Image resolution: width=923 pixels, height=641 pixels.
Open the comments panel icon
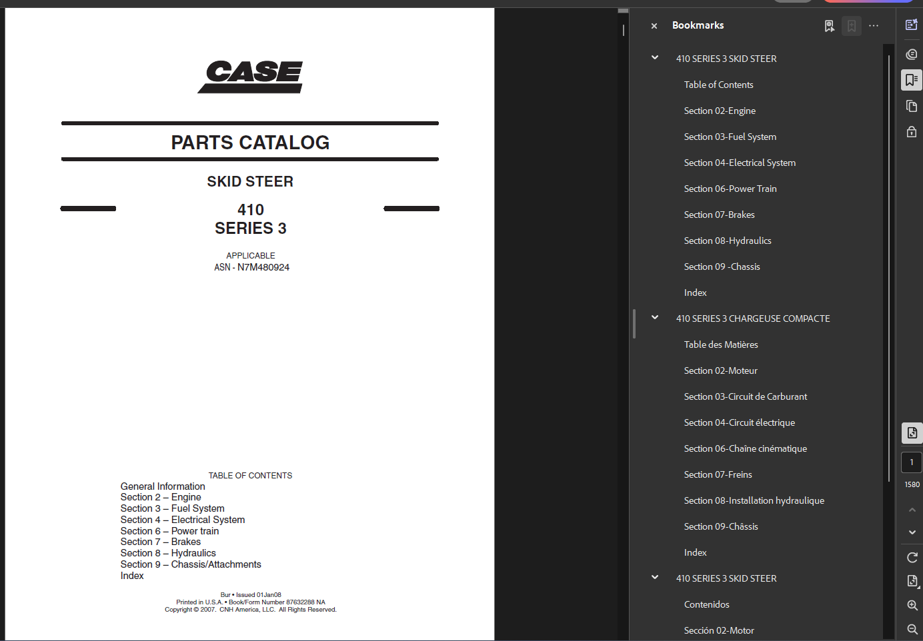pos(912,54)
